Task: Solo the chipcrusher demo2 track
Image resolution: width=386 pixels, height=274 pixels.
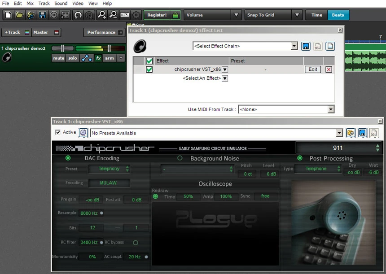Action: (73, 58)
